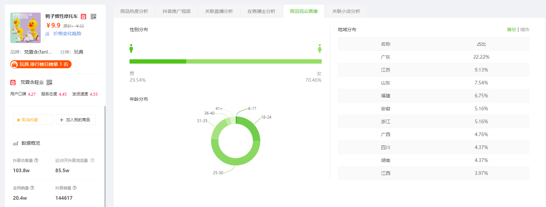The image size is (546, 207).
Task: Select the 在售播主分析 tab
Action: [x=261, y=11]
